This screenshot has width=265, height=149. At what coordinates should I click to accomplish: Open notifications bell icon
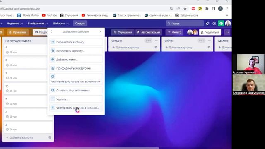(x=207, y=24)
